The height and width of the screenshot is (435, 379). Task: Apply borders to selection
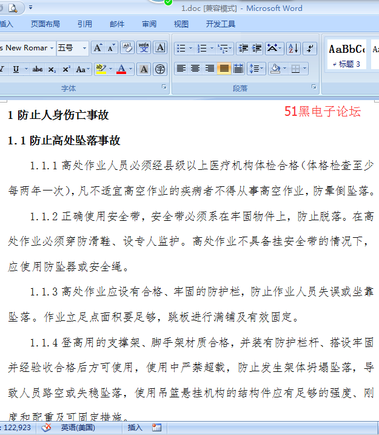click(295, 69)
